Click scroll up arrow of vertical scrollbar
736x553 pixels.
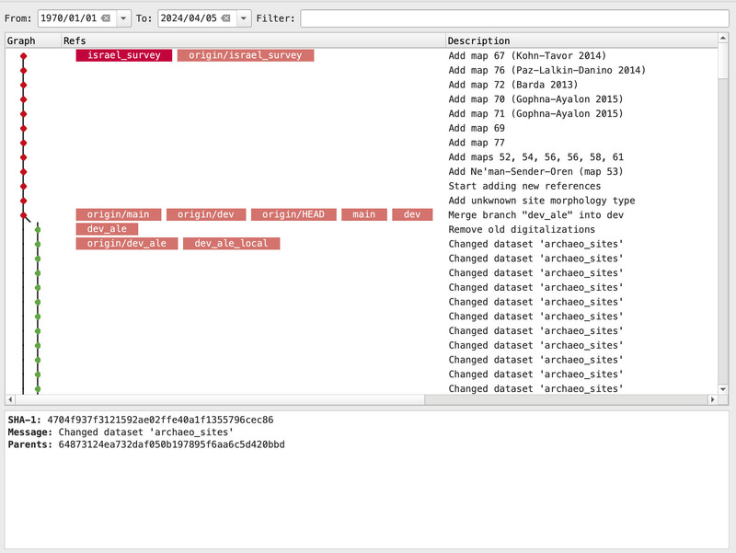[x=724, y=40]
